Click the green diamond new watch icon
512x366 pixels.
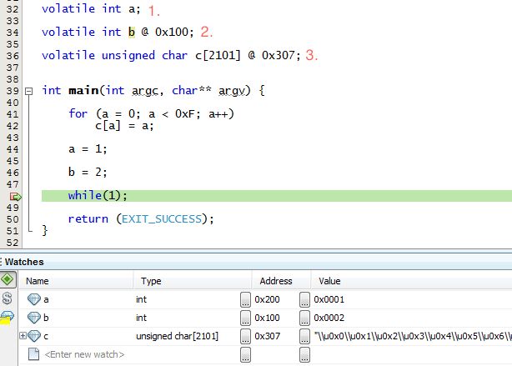click(x=8, y=279)
